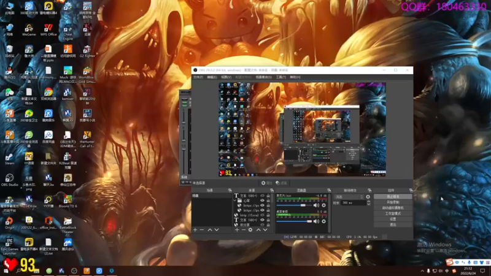Increase the 时长 duration with the up arrow
This screenshot has width=491, height=276.
point(369,202)
